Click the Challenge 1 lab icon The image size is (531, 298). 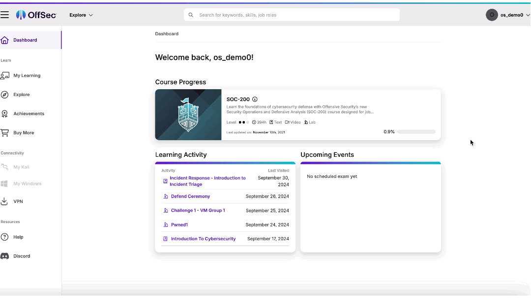click(x=166, y=211)
